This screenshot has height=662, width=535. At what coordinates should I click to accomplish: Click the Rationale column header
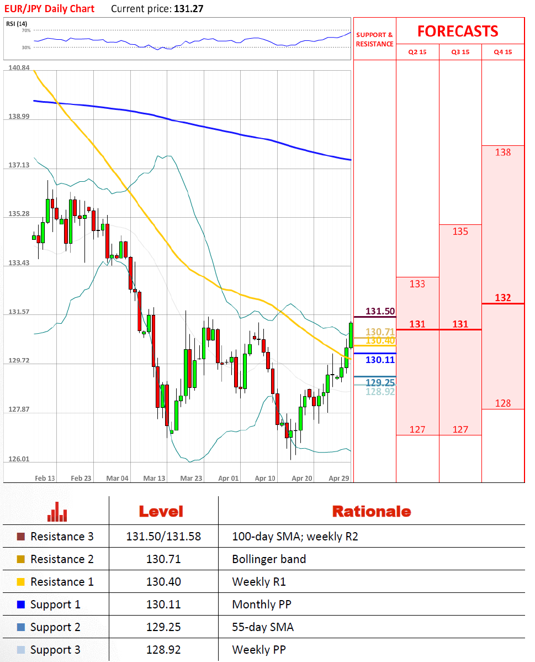[x=371, y=512]
